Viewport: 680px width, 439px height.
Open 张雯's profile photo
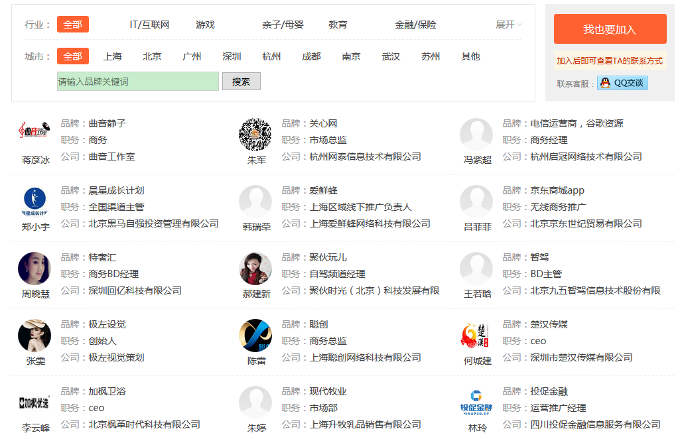tap(34, 336)
